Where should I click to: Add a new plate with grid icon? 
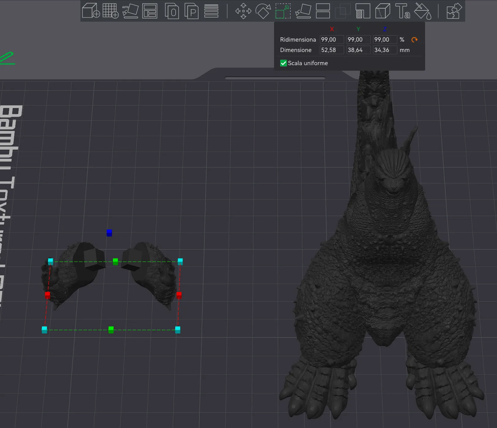tap(110, 11)
